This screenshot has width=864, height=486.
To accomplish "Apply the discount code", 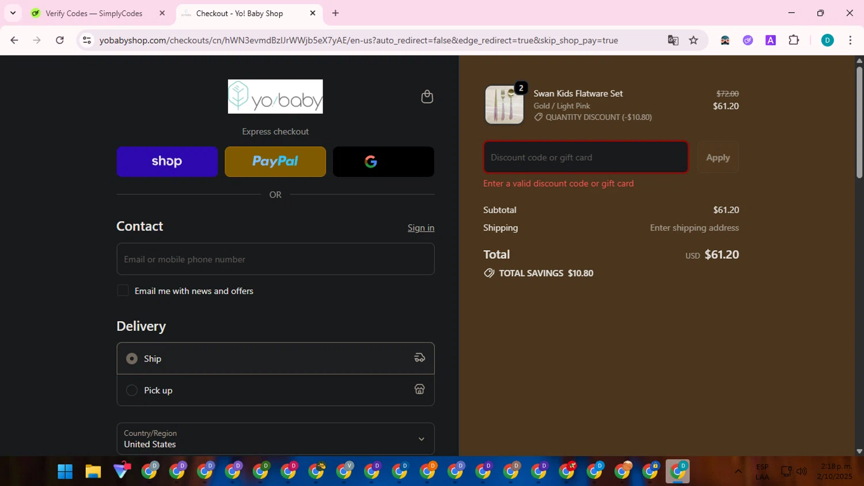I will point(718,157).
